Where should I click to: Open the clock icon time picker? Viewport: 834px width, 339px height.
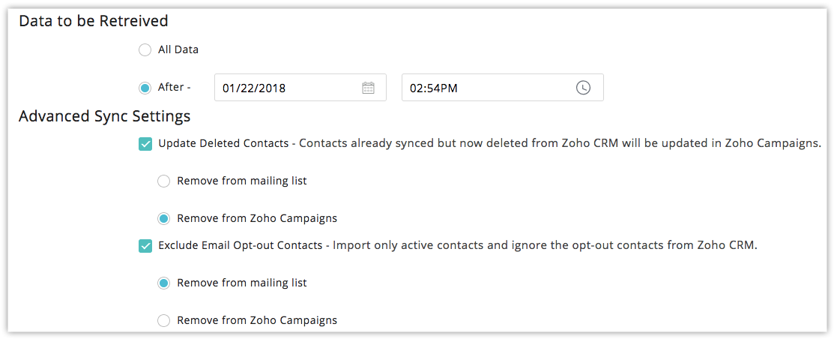pos(584,88)
